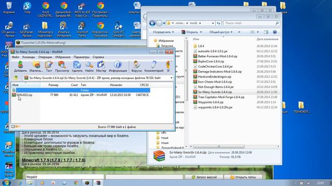Click the TLauncher taskbar icon
This screenshot has width=332, height=186.
coord(87,182)
